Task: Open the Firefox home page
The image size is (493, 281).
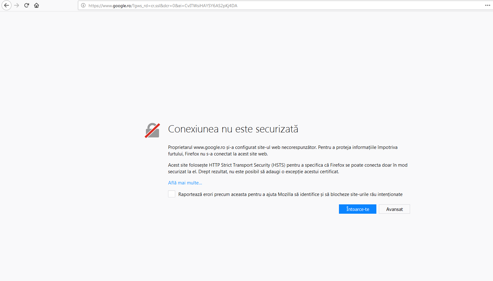Action: coord(36,5)
